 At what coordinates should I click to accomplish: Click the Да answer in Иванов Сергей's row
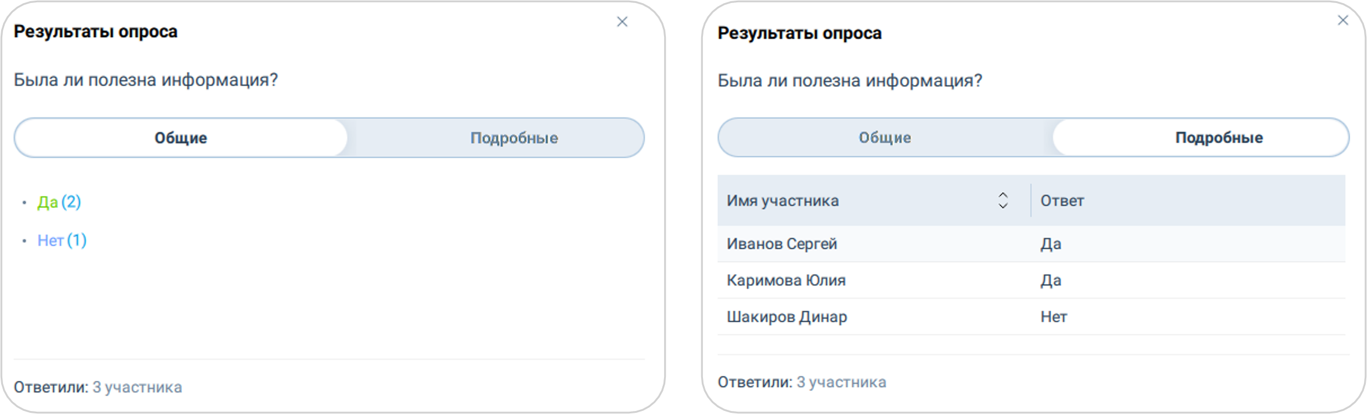[x=1051, y=244]
